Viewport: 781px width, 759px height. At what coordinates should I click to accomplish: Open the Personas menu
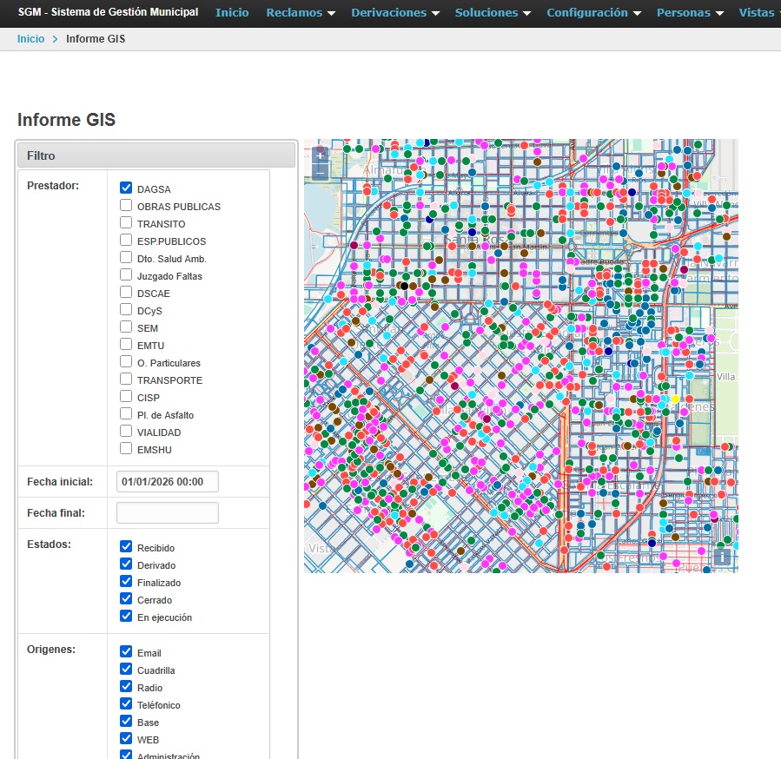(x=690, y=13)
